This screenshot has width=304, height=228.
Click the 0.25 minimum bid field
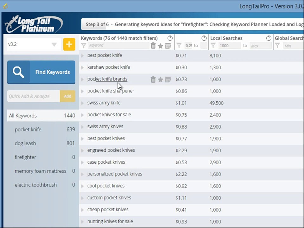click(x=188, y=46)
